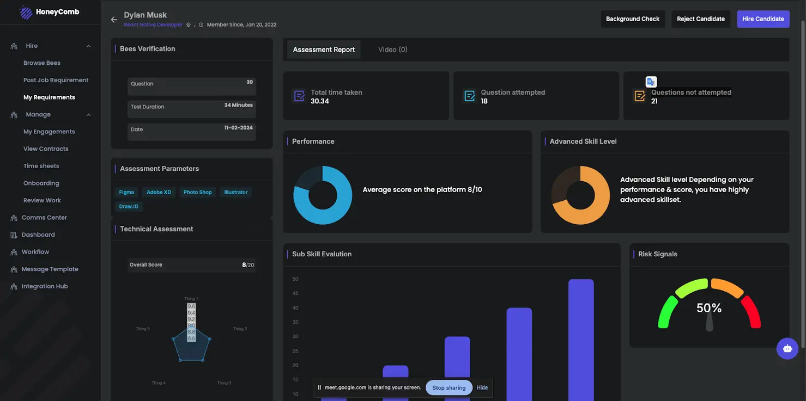
Task: Open the chatbot assistant icon
Action: [x=787, y=348]
